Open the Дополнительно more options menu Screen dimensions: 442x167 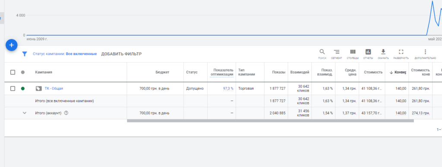coord(425,54)
